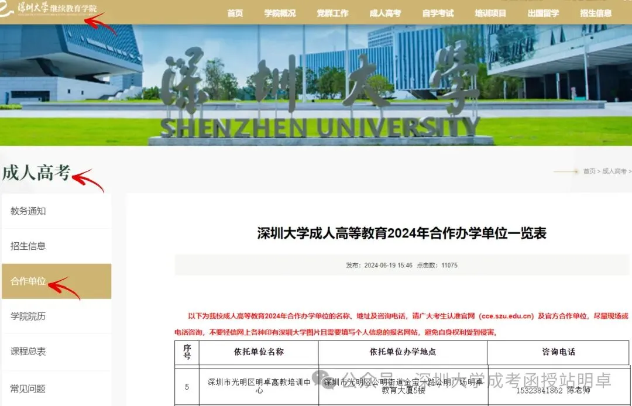Open 学院院历 in the sidebar

click(x=56, y=316)
